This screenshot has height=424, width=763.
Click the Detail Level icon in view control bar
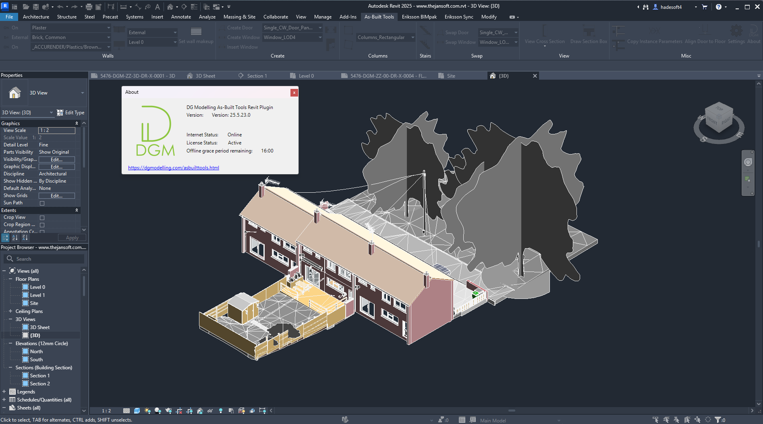tap(126, 411)
